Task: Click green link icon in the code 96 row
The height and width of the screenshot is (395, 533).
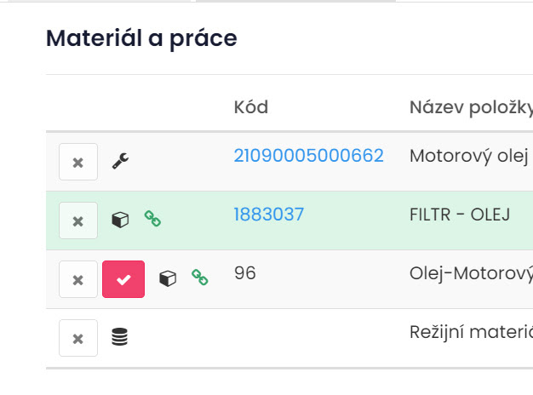Action: 200,278
